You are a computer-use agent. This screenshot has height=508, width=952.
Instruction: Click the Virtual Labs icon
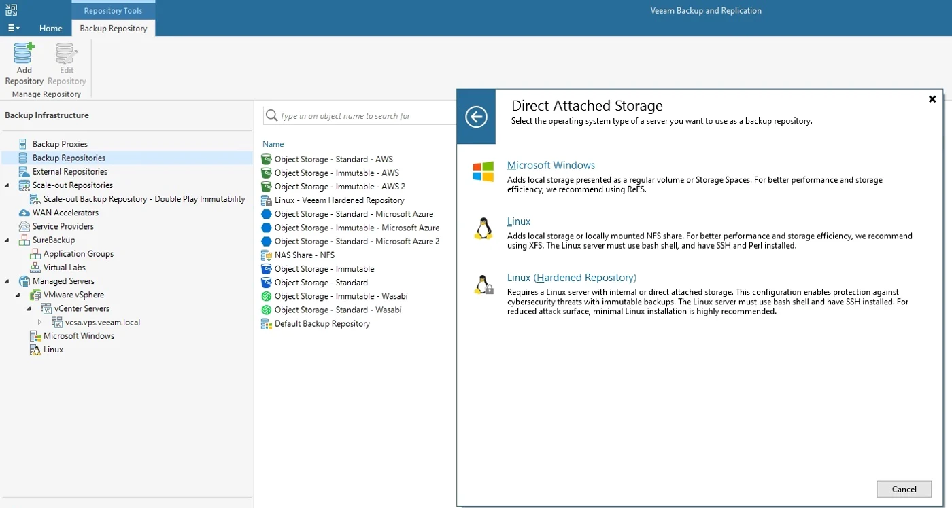coord(35,268)
